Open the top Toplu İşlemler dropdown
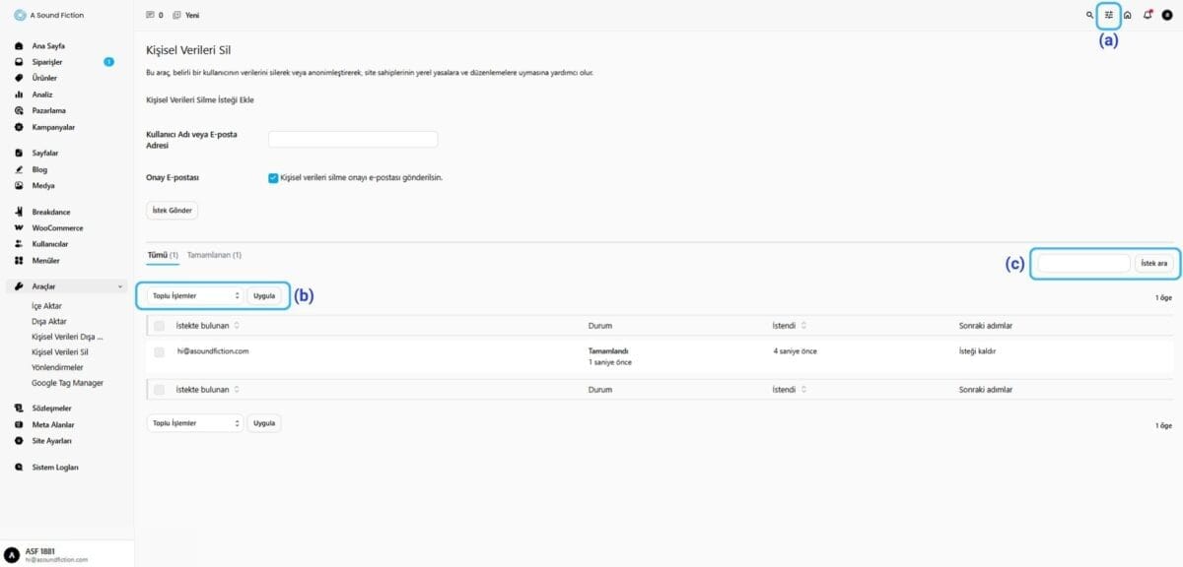The image size is (1183, 567). tap(194, 295)
